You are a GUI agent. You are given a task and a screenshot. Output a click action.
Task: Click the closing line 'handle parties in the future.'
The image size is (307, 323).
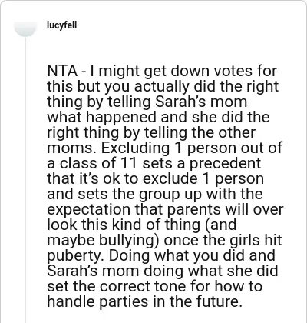point(144,301)
